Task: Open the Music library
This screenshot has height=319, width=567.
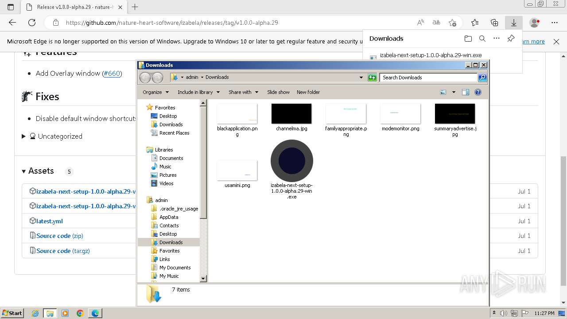Action: 165,167
